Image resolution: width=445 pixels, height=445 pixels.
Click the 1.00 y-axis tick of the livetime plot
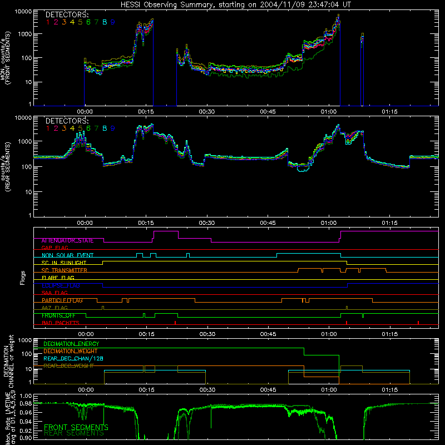26,396
